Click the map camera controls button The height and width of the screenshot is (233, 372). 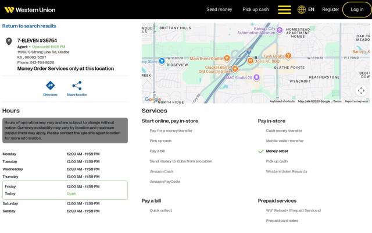pos(361,91)
